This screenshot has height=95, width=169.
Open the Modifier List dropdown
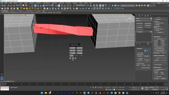[x=144, y=21]
